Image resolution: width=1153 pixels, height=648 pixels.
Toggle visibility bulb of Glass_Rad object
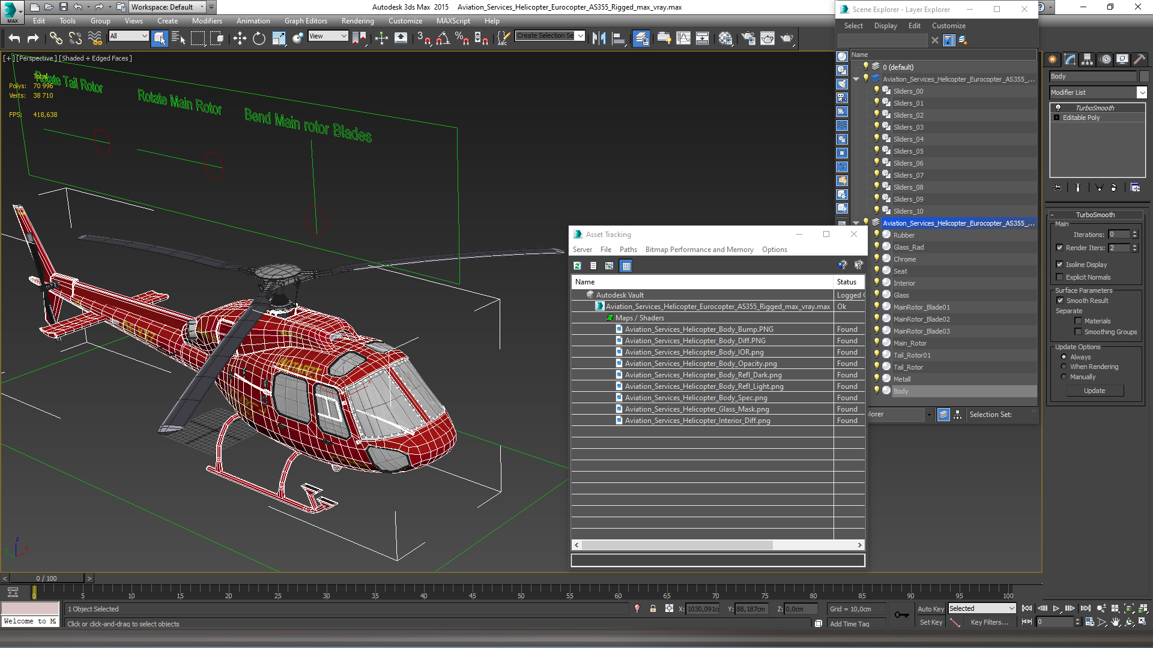point(877,247)
